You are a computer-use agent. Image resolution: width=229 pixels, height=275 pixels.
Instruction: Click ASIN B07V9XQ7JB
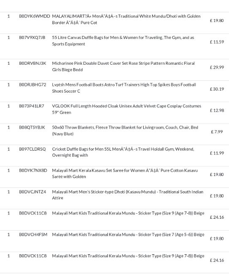(x=32, y=38)
